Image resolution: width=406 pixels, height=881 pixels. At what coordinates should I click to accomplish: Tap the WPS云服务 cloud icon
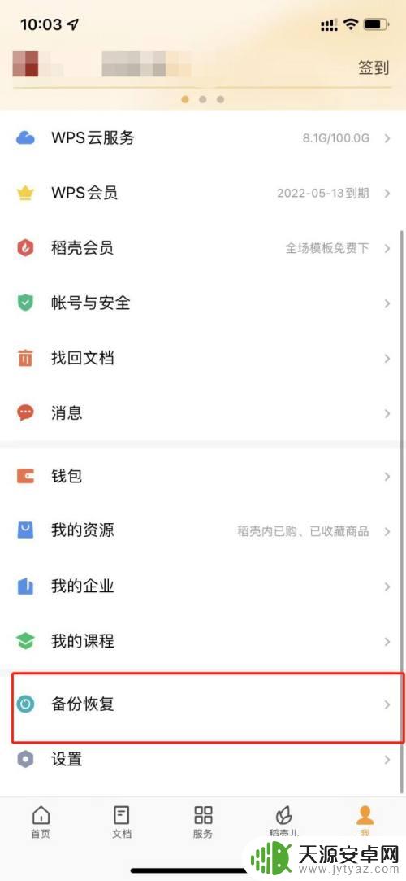(x=25, y=138)
